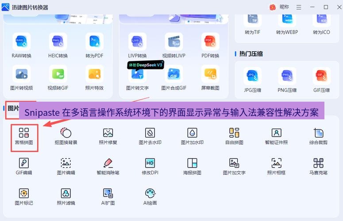This screenshot has height=221, width=343.
Task: Open the 宫格拼图 grid collage tool
Action: click(x=24, y=136)
